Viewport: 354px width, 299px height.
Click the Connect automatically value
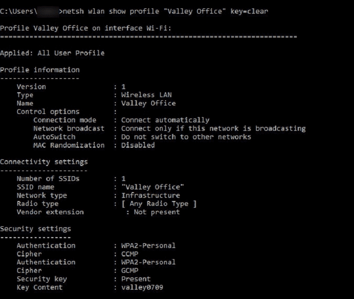[165, 120]
